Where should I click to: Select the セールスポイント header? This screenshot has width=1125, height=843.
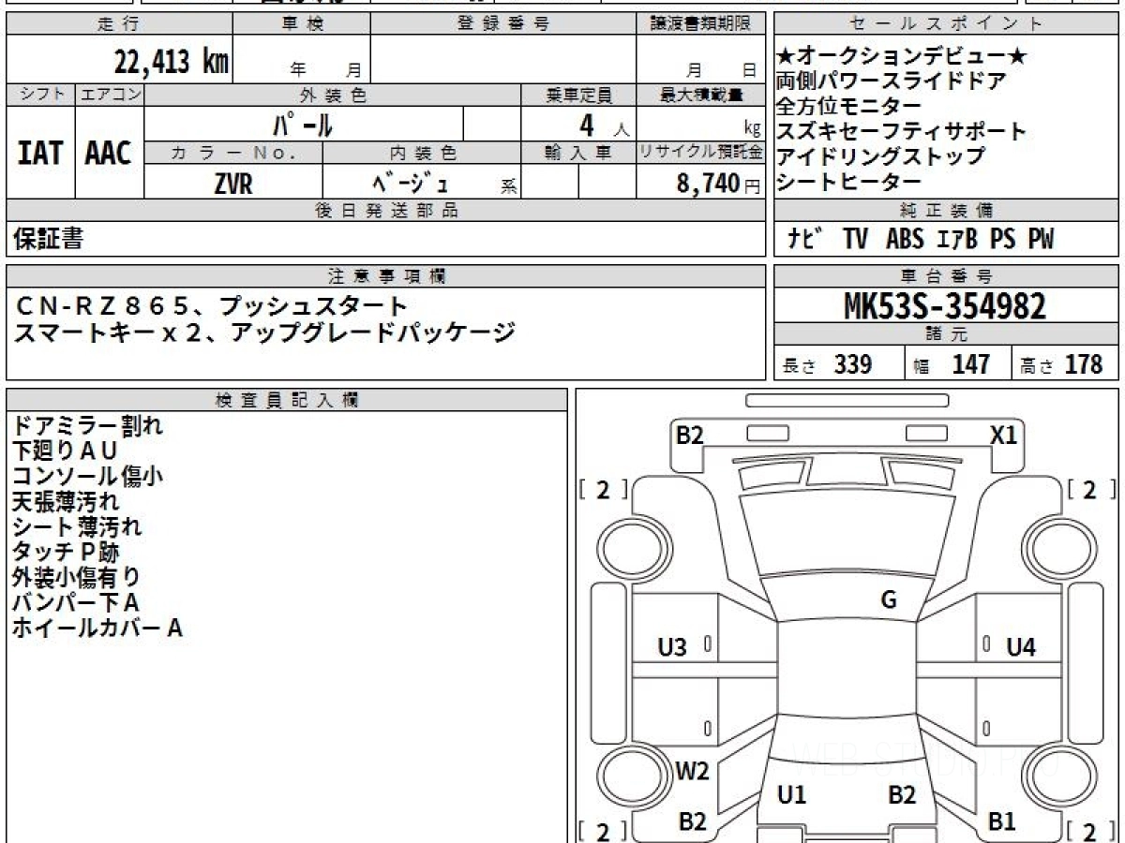947,24
